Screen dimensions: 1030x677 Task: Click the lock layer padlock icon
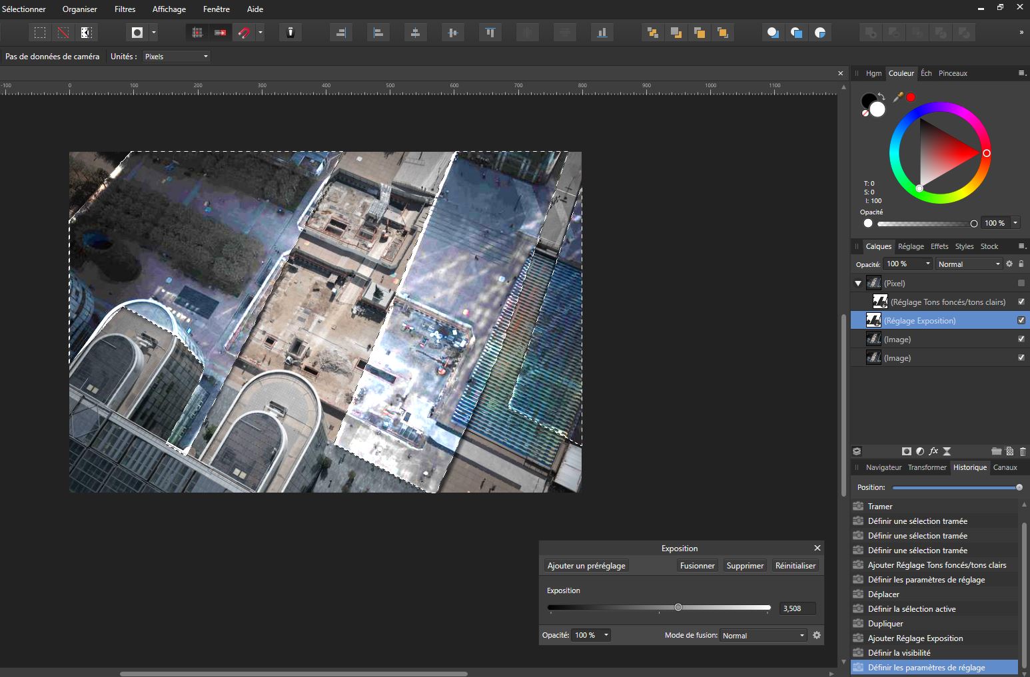pyautogui.click(x=1021, y=264)
